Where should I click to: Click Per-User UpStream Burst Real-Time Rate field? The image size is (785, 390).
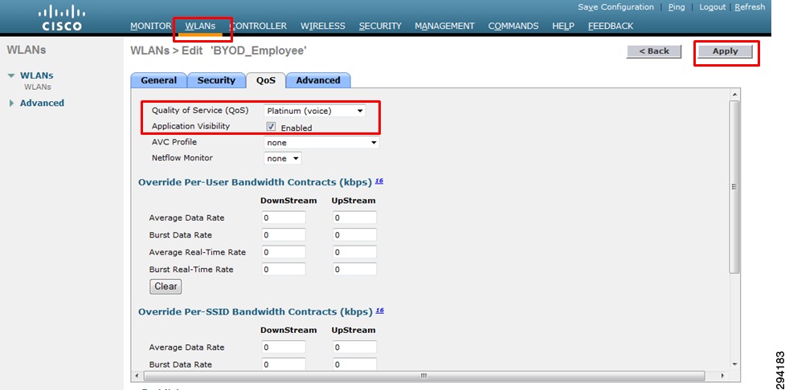click(x=354, y=270)
